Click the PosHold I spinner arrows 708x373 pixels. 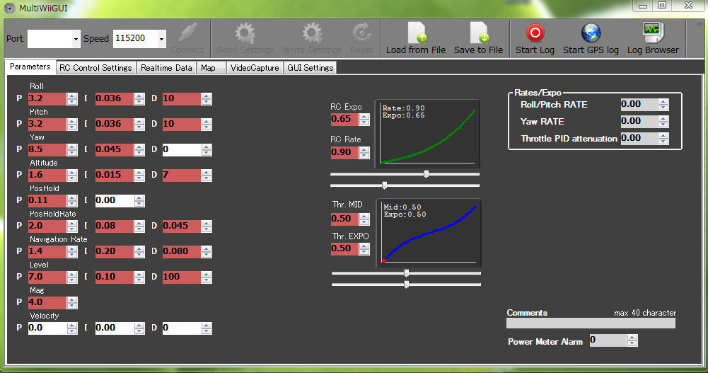(x=139, y=200)
